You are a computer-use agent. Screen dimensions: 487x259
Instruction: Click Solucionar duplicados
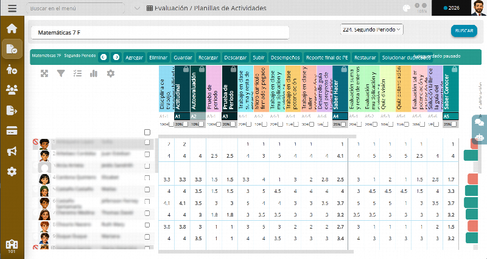click(x=405, y=58)
